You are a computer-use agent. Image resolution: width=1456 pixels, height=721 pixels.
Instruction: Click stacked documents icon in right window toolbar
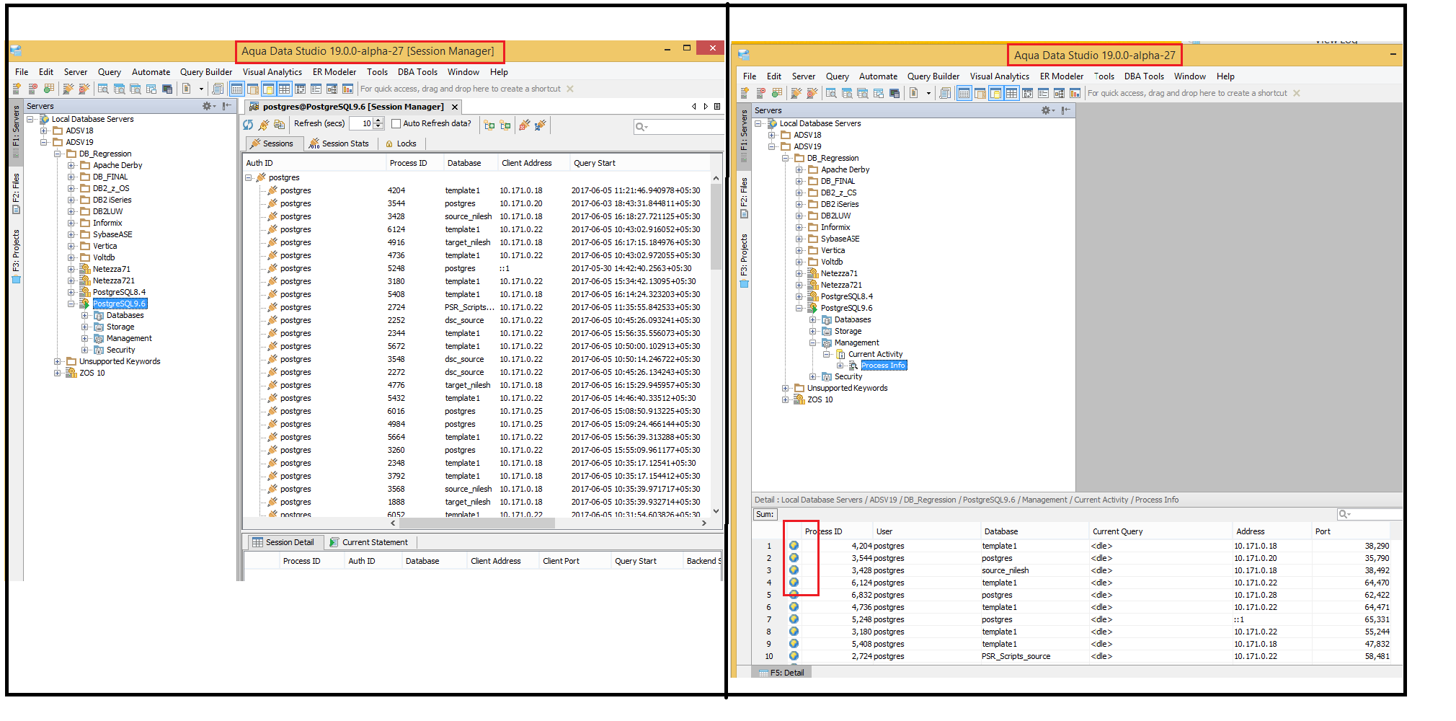(945, 93)
